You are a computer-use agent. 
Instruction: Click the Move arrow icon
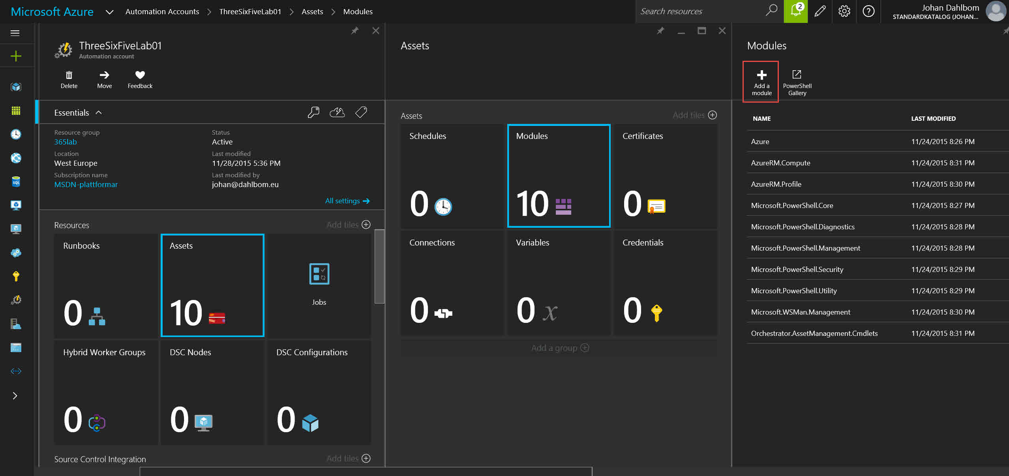104,75
